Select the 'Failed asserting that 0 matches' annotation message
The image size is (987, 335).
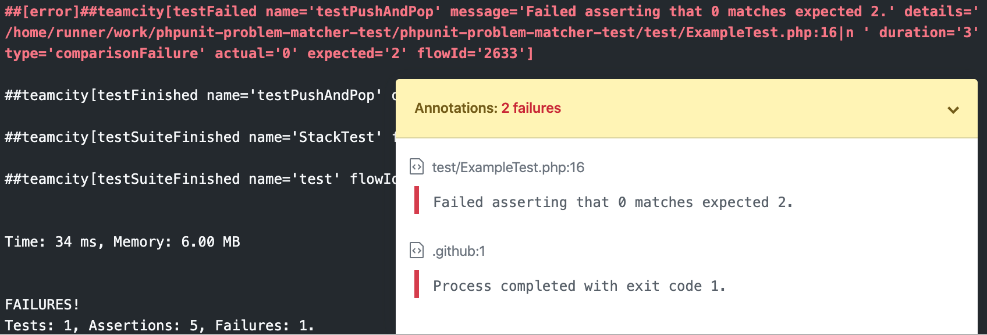[613, 202]
